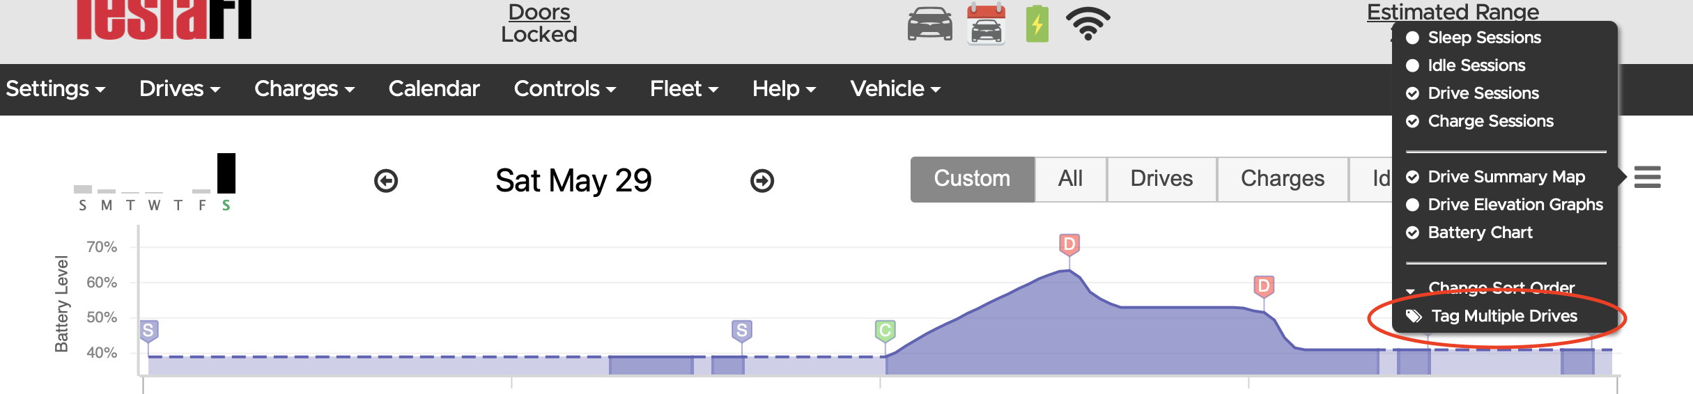The height and width of the screenshot is (394, 1693).
Task: Go to next day with right arrow
Action: (762, 181)
